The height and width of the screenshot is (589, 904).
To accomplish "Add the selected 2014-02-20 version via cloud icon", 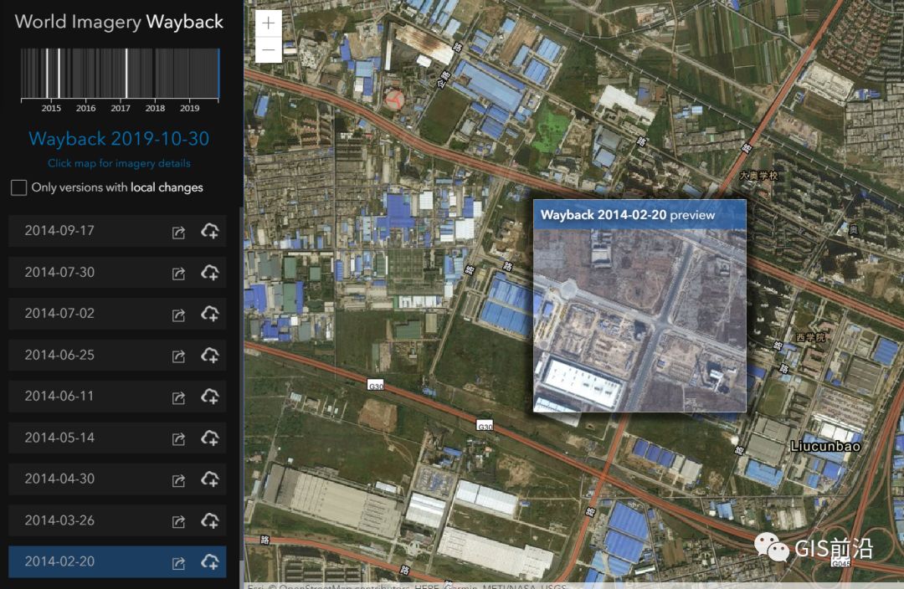I will pyautogui.click(x=209, y=562).
